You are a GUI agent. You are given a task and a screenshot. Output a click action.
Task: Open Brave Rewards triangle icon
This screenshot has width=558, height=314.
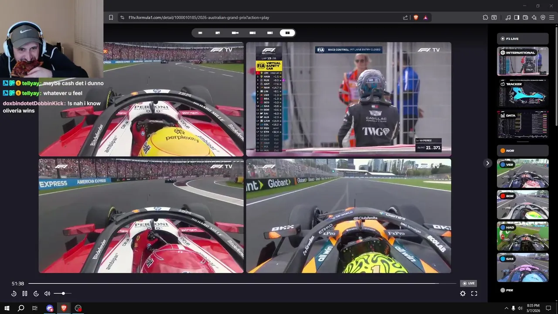click(x=425, y=17)
